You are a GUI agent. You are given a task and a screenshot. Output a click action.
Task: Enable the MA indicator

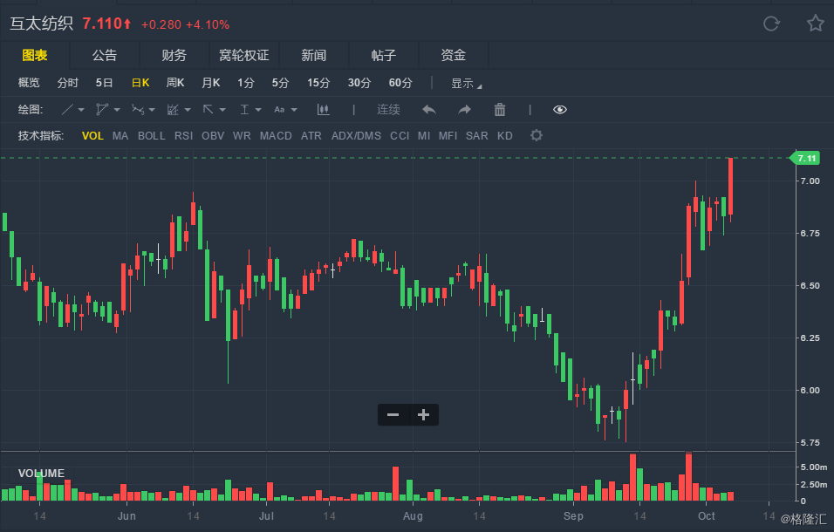pyautogui.click(x=120, y=135)
